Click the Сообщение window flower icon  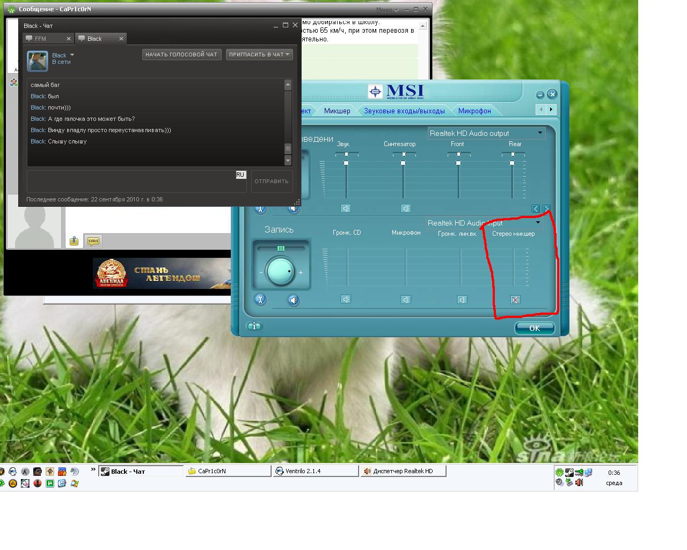[11, 9]
